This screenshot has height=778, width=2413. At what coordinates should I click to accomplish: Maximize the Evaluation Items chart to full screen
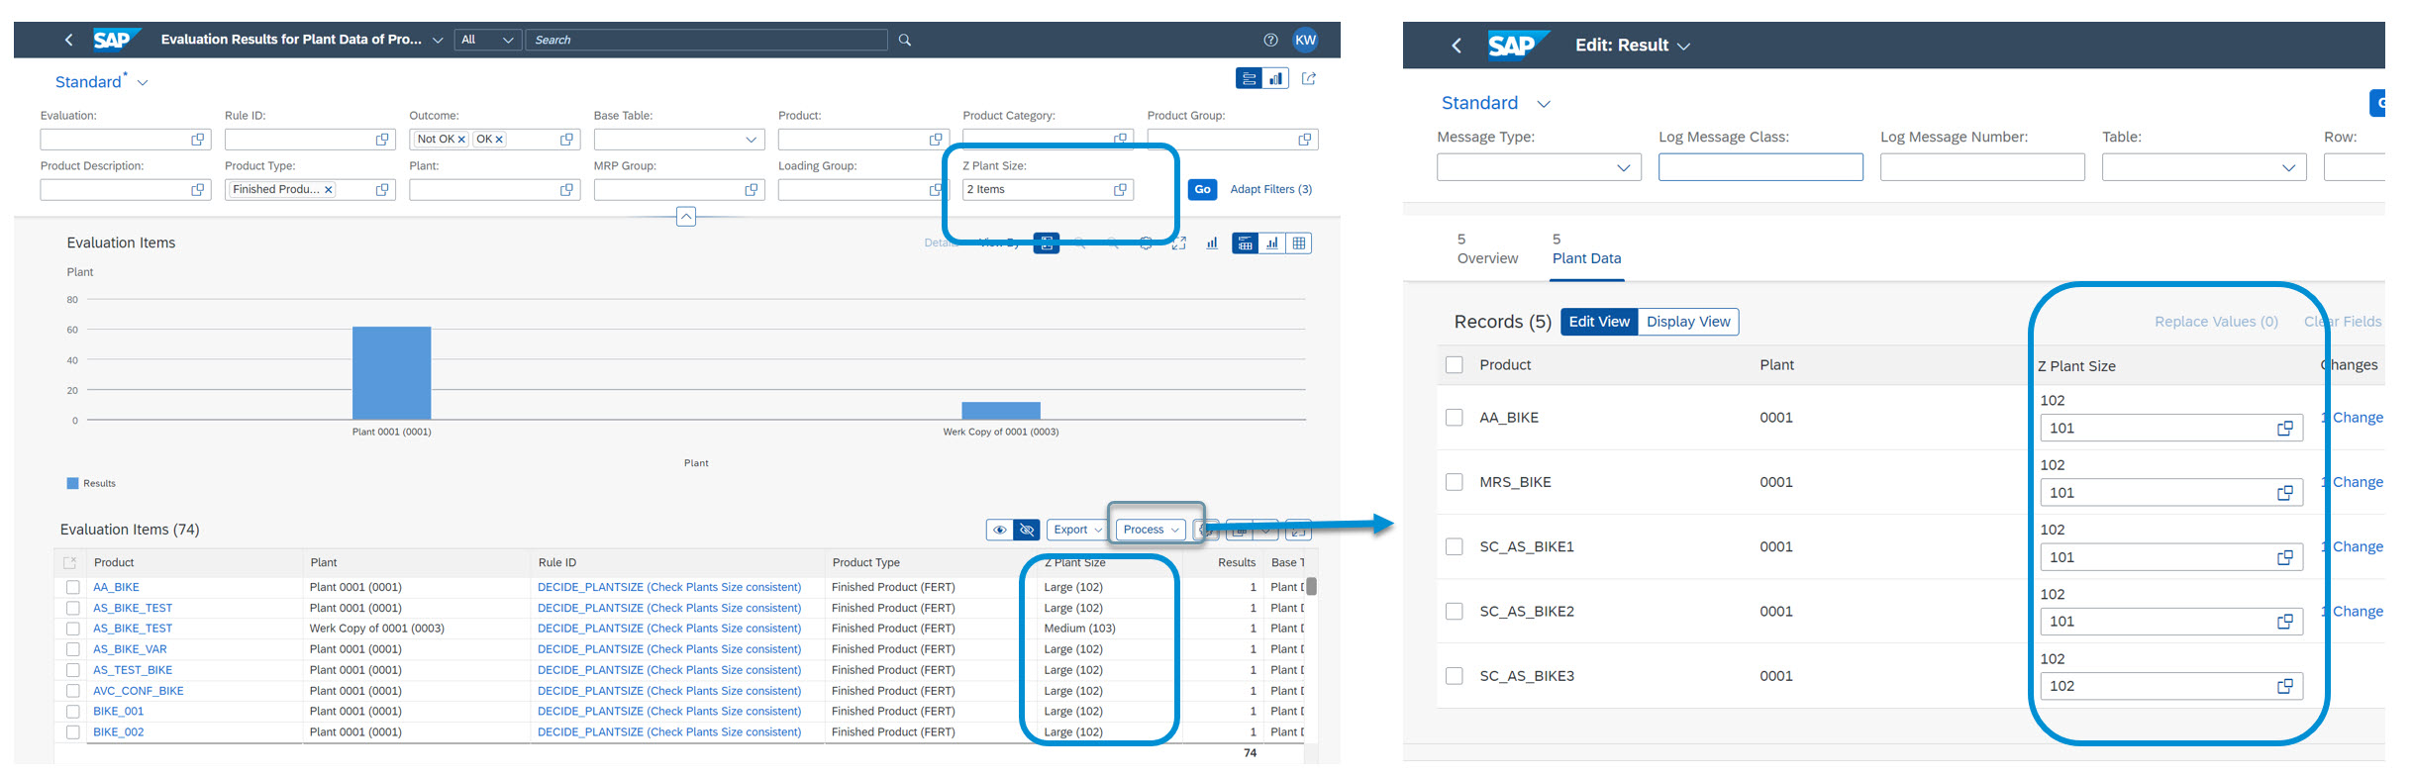[1178, 243]
